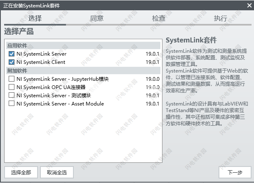Select the Asset Module checkbox
Viewport: 254px width, 183px height.
[12, 103]
